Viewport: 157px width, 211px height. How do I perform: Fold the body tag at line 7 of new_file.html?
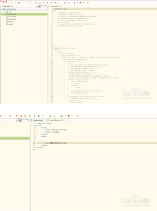click(35, 136)
